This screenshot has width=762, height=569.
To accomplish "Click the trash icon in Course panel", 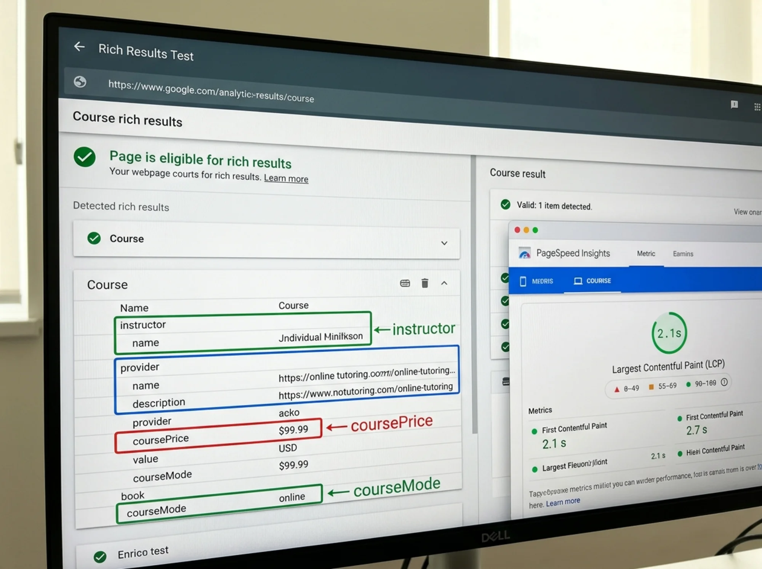I will [x=425, y=283].
